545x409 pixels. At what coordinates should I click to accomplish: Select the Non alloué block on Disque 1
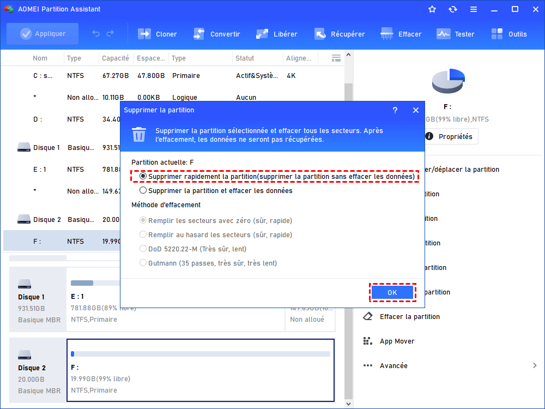(x=310, y=319)
